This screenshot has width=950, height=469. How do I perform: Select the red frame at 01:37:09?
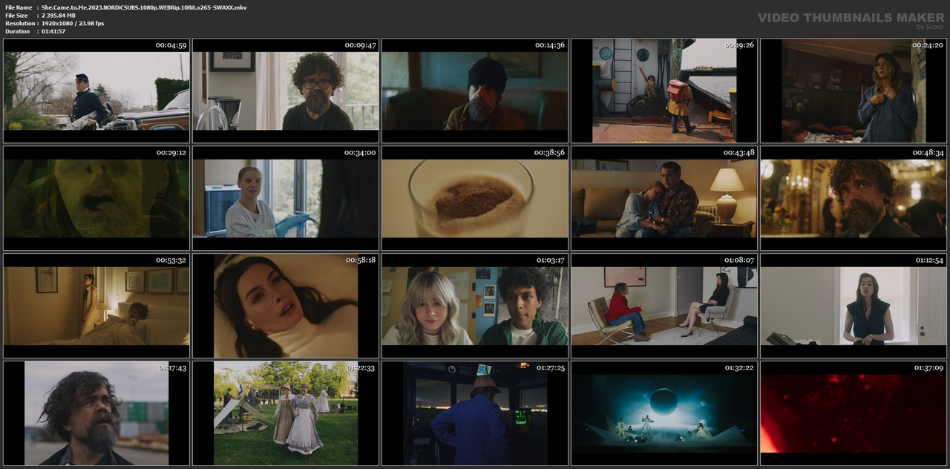tap(854, 413)
